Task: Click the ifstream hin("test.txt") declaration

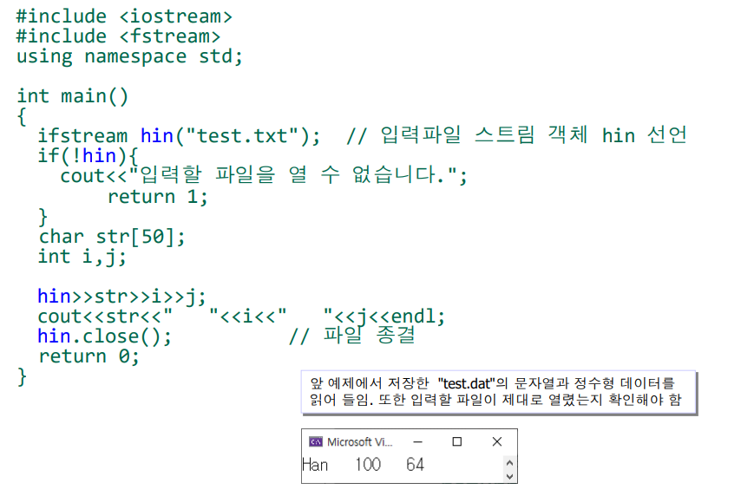Action: [x=179, y=136]
